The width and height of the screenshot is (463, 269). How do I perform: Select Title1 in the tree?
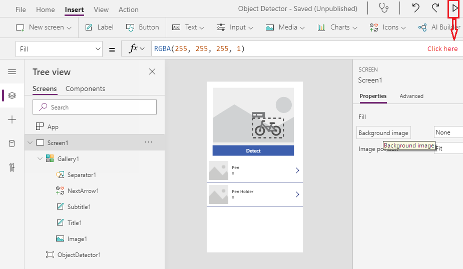pyautogui.click(x=75, y=222)
